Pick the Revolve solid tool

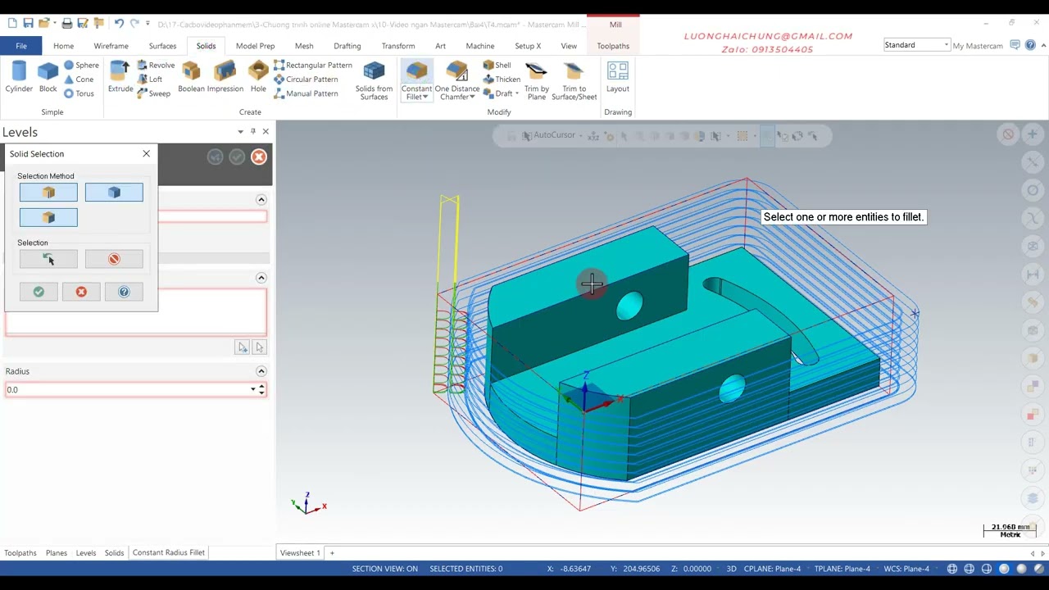pyautogui.click(x=156, y=66)
